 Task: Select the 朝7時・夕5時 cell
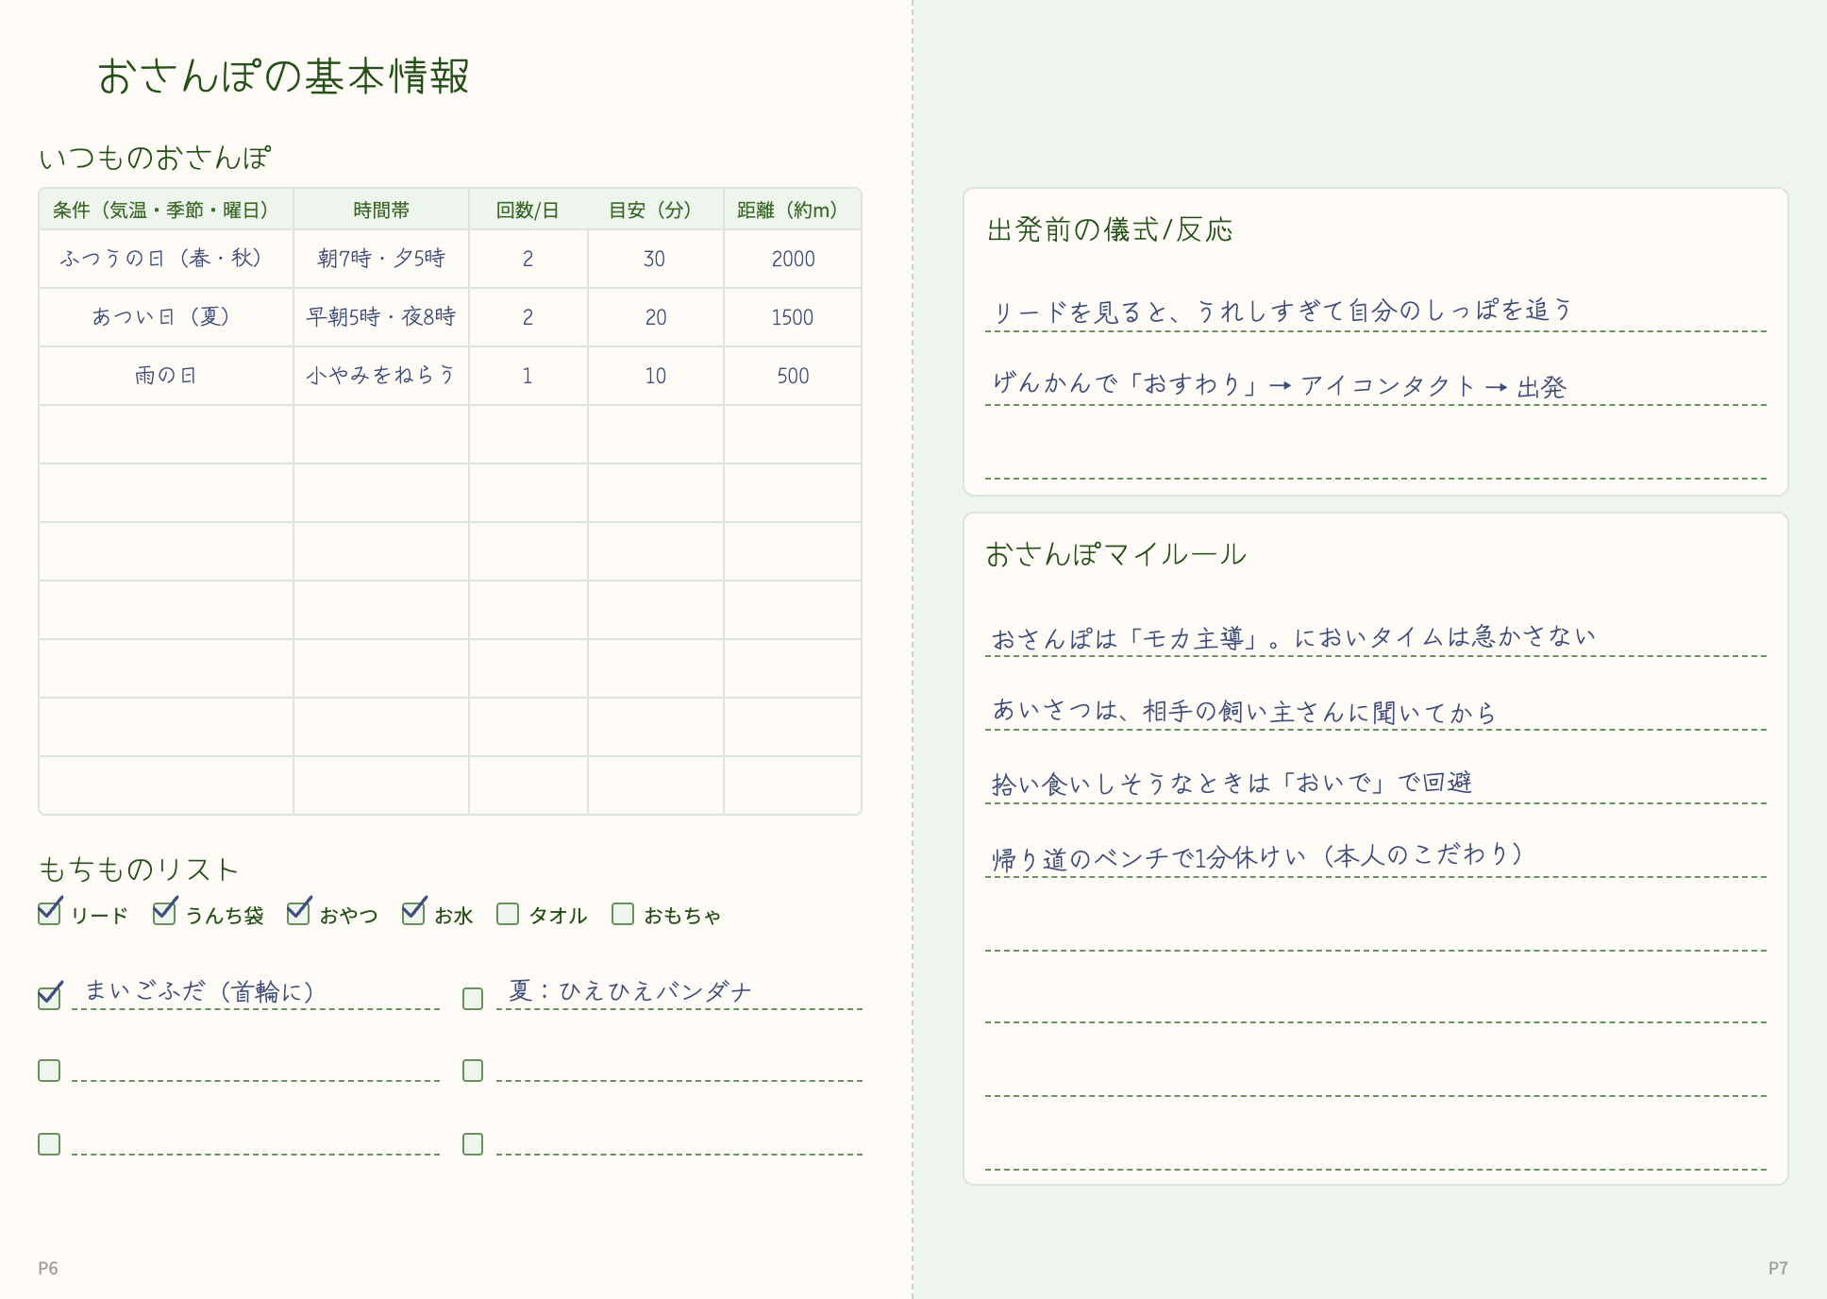[x=381, y=259]
